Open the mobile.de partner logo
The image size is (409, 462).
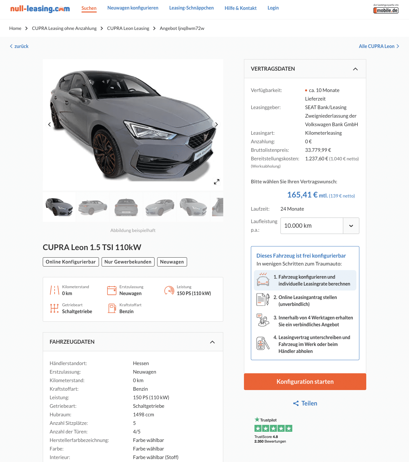[x=386, y=9]
